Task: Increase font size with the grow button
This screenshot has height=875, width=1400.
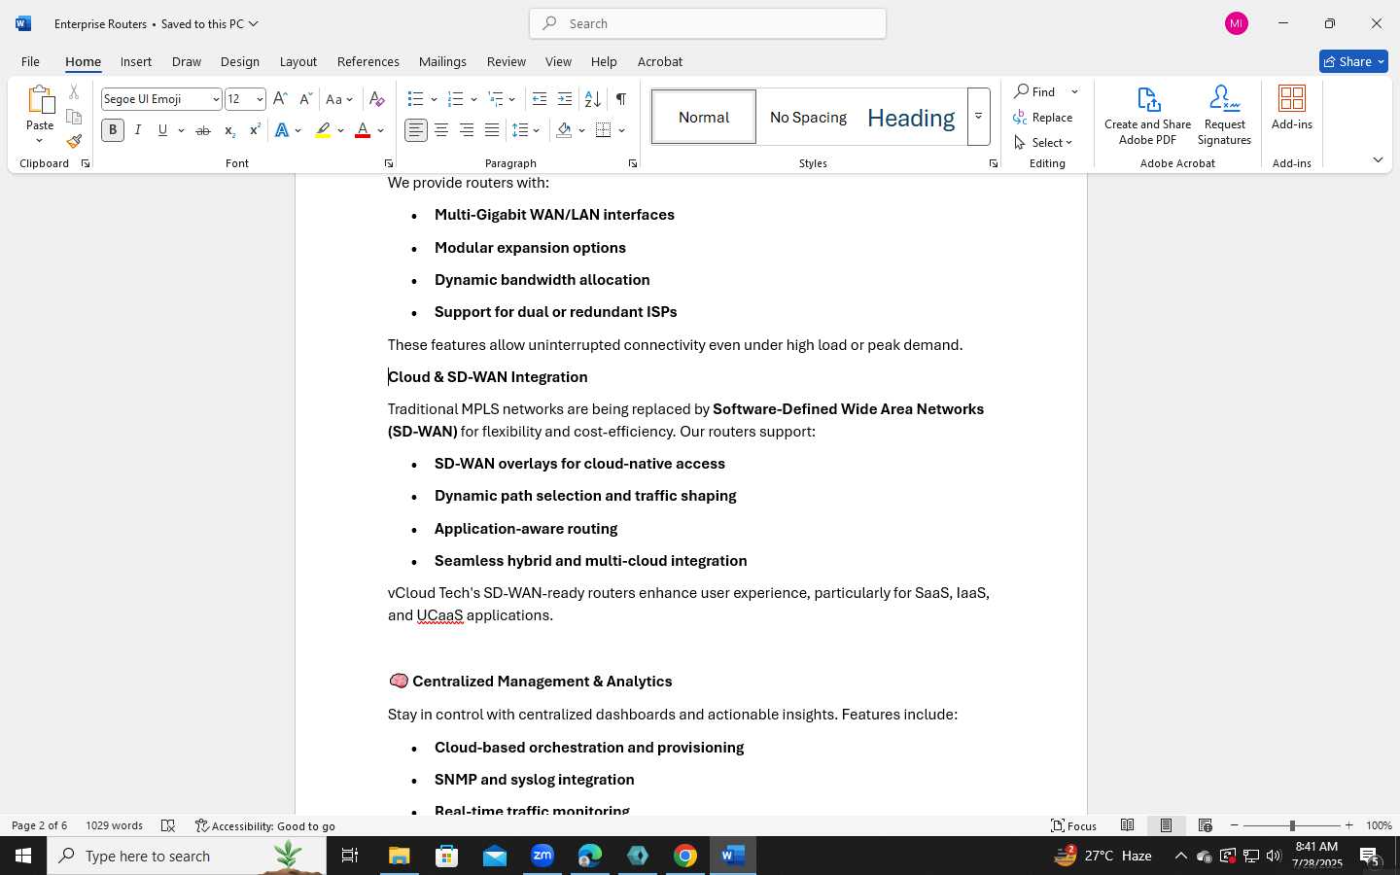Action: (280, 99)
